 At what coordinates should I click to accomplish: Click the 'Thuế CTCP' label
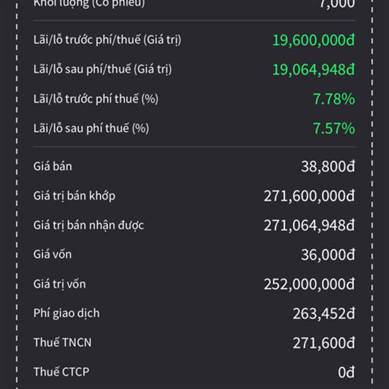pos(62,371)
